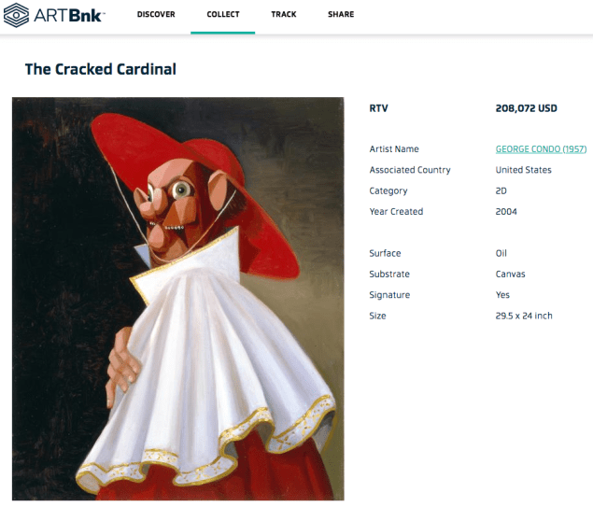This screenshot has height=507, width=593.
Task: Click the Canvas substrate value
Action: pos(510,275)
